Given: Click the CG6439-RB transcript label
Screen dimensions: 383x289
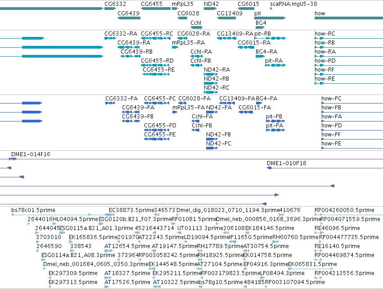Looking at the screenshot, I should point(136,52).
